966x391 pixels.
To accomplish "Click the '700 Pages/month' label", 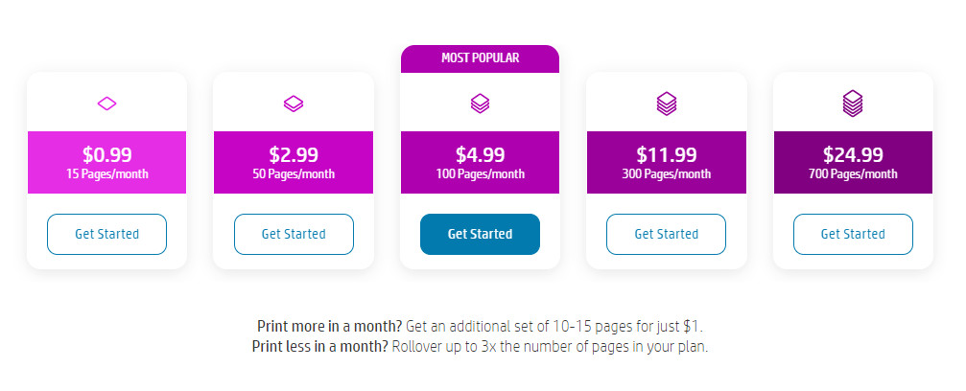I will coord(853,173).
